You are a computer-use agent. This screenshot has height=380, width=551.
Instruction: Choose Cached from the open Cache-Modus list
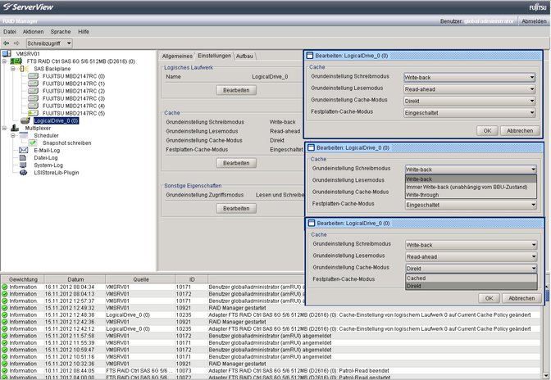471,278
